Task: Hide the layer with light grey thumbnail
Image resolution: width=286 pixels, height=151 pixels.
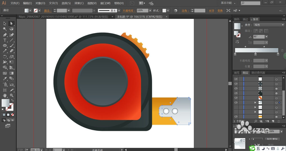Action: tap(236, 88)
